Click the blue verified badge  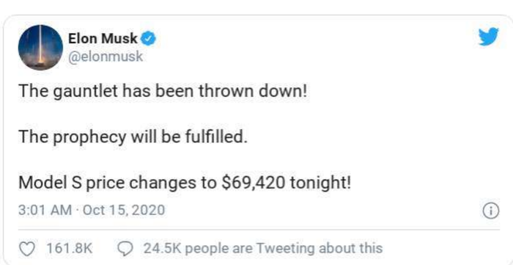click(148, 39)
